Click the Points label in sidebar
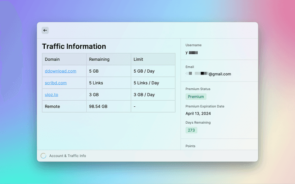 tap(190, 146)
